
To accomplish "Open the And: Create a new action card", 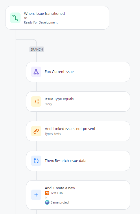I will point(78,195).
